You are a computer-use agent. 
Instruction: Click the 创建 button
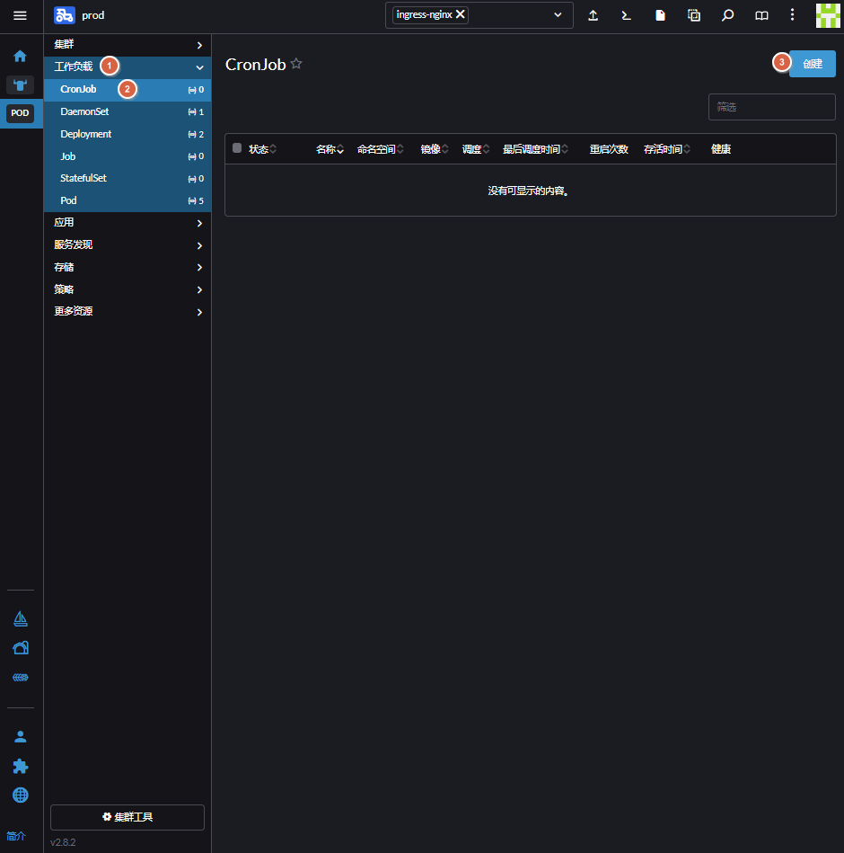pos(812,64)
